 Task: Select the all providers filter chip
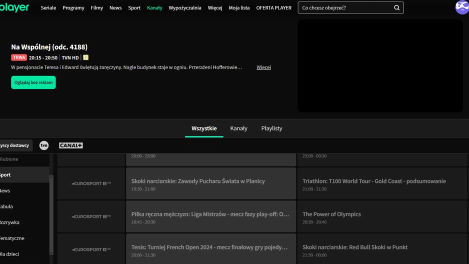(x=15, y=145)
